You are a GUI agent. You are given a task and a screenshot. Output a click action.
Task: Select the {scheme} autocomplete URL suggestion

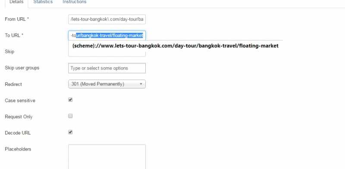(176, 46)
